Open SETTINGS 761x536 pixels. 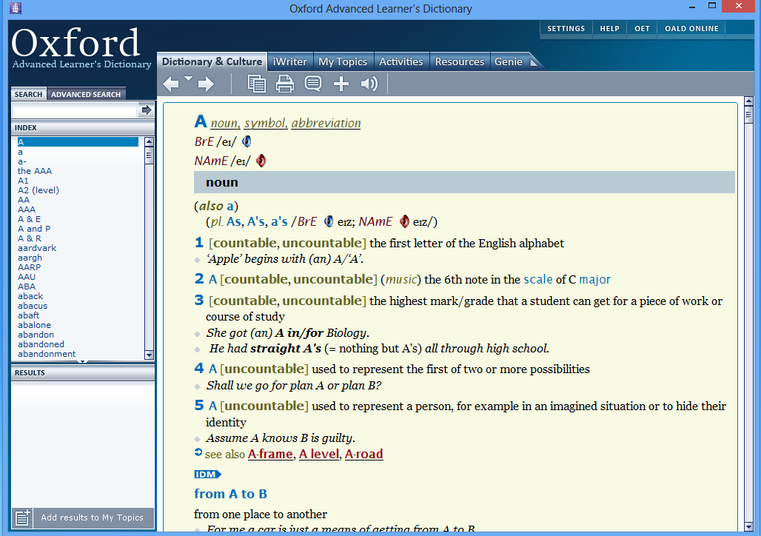pos(566,29)
